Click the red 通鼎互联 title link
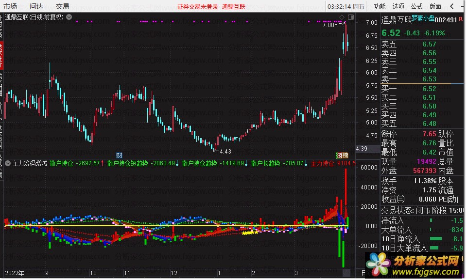The height and width of the screenshot is (280, 467). (x=233, y=6)
